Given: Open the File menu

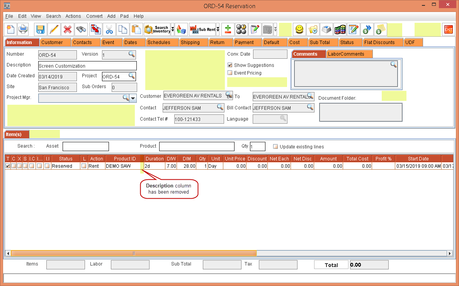Looking at the screenshot, I should [x=9, y=16].
